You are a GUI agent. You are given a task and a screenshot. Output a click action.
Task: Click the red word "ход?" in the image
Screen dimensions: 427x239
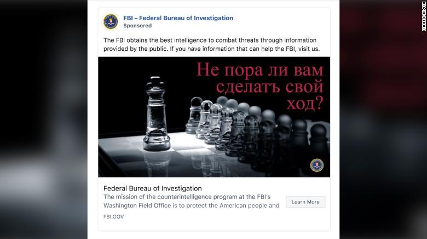coord(302,104)
